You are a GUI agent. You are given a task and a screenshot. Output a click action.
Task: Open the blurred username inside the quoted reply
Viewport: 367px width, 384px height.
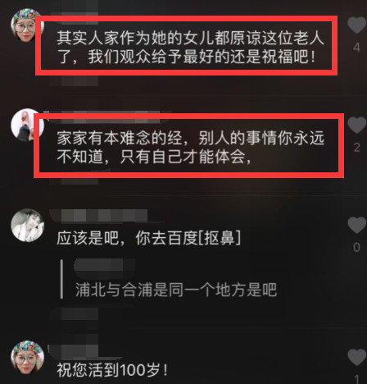click(x=105, y=265)
